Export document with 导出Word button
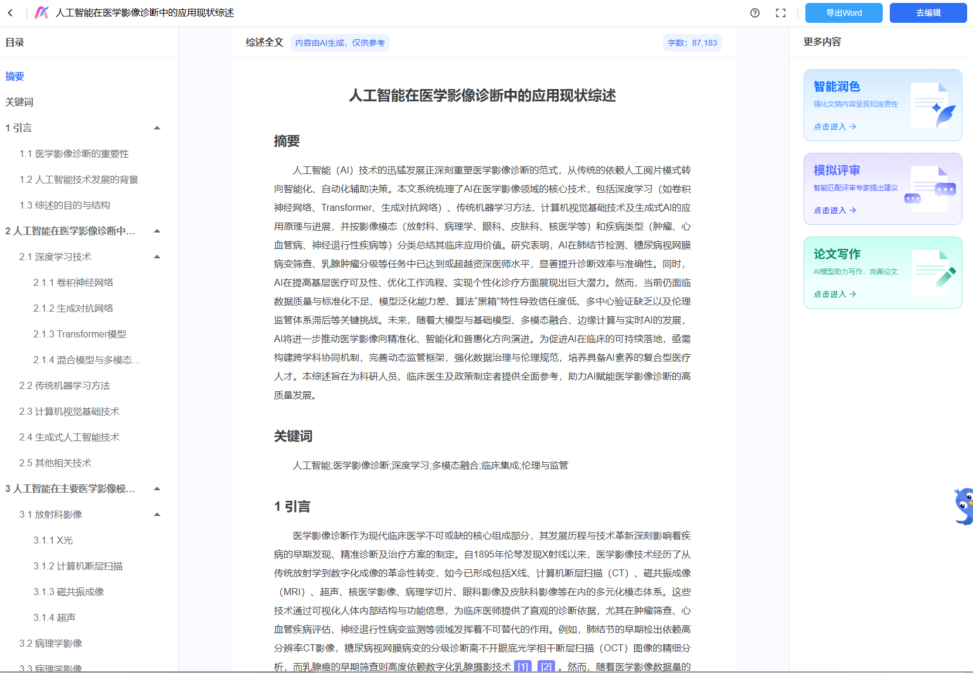Viewport: 973px width, 673px height. (843, 13)
